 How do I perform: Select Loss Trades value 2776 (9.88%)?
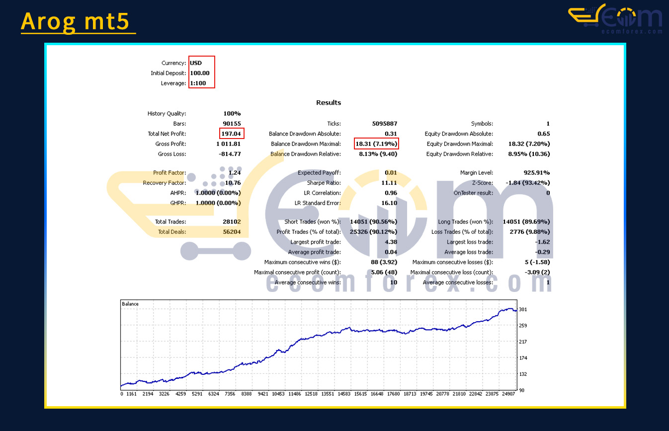(529, 232)
